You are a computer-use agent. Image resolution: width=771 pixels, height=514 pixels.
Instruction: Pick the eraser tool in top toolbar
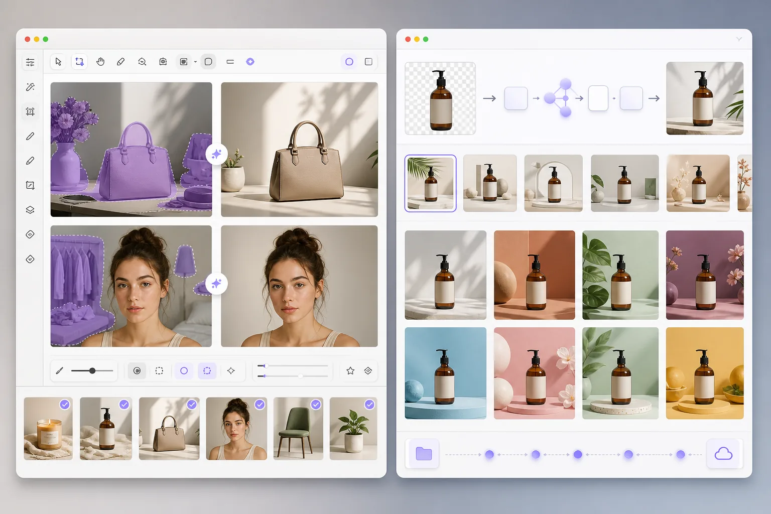tap(121, 62)
